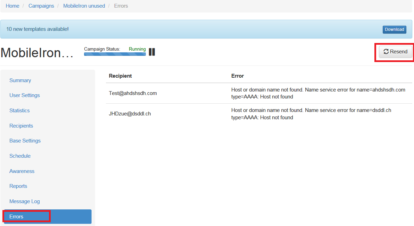
Task: Click error text for dsddl.ch
Action: (x=311, y=114)
